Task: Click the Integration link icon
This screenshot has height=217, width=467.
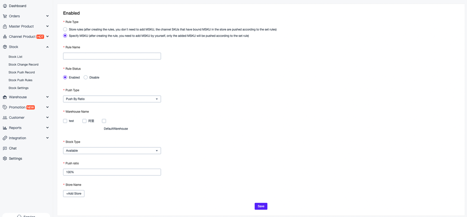Action: (5, 138)
